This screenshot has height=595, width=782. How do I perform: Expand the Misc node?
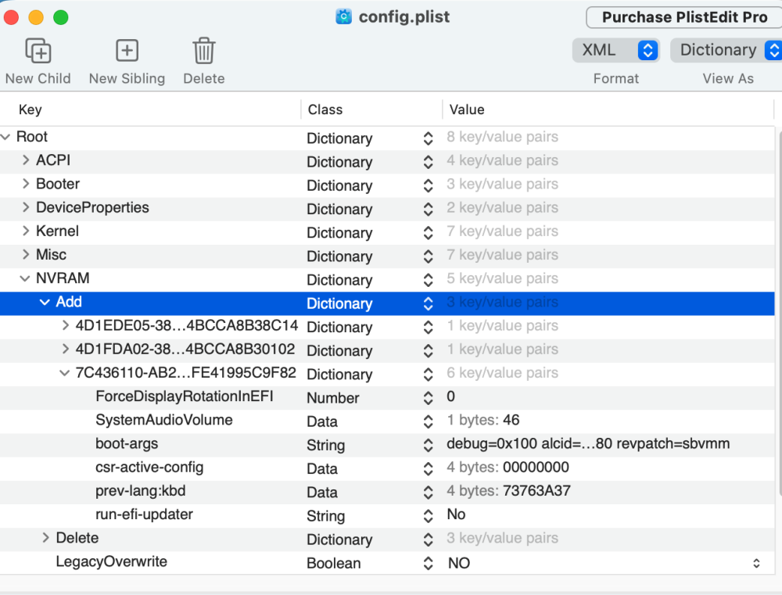click(x=26, y=254)
